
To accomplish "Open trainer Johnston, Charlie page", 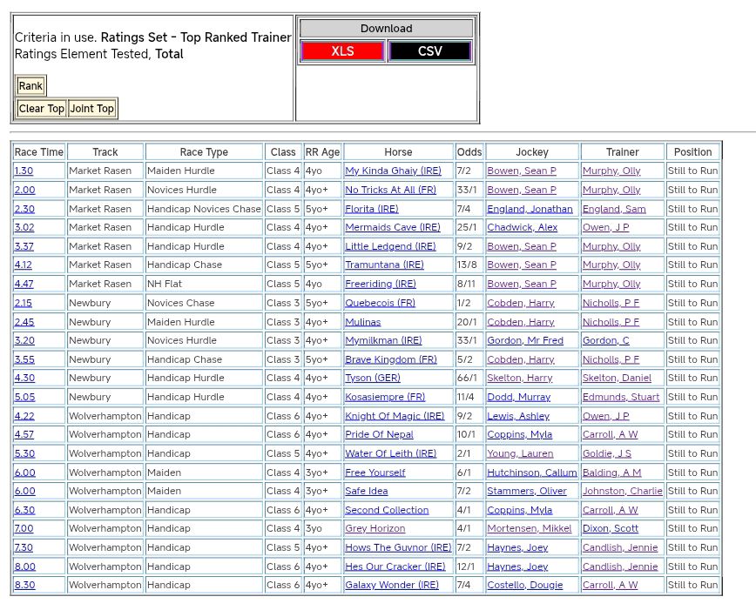I will coord(622,491).
